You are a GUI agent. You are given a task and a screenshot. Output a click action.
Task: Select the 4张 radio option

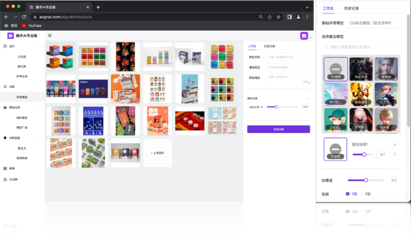click(x=362, y=193)
